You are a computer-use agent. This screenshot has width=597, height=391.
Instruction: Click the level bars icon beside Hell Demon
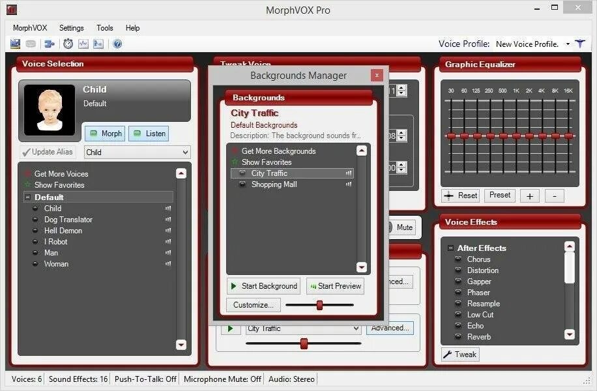(x=168, y=230)
